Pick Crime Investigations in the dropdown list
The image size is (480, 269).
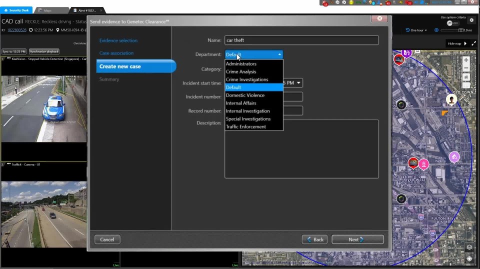click(x=254, y=79)
